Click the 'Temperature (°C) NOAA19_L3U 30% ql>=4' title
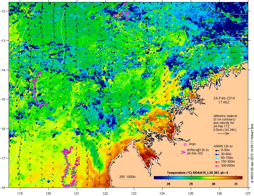The width and height of the screenshot is (254, 196). point(197,173)
